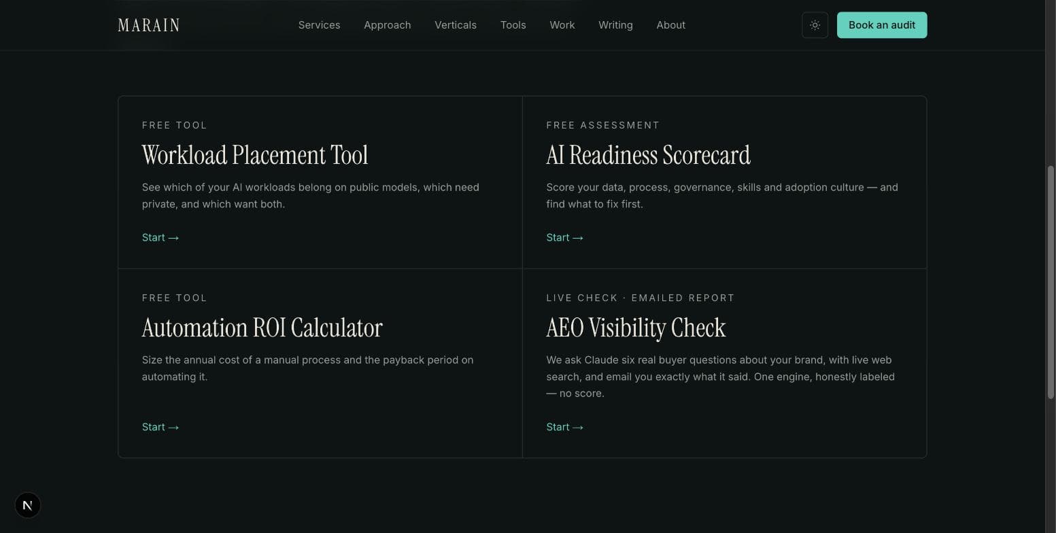This screenshot has width=1056, height=533.
Task: Open the Verticals nav link
Action: 456,25
